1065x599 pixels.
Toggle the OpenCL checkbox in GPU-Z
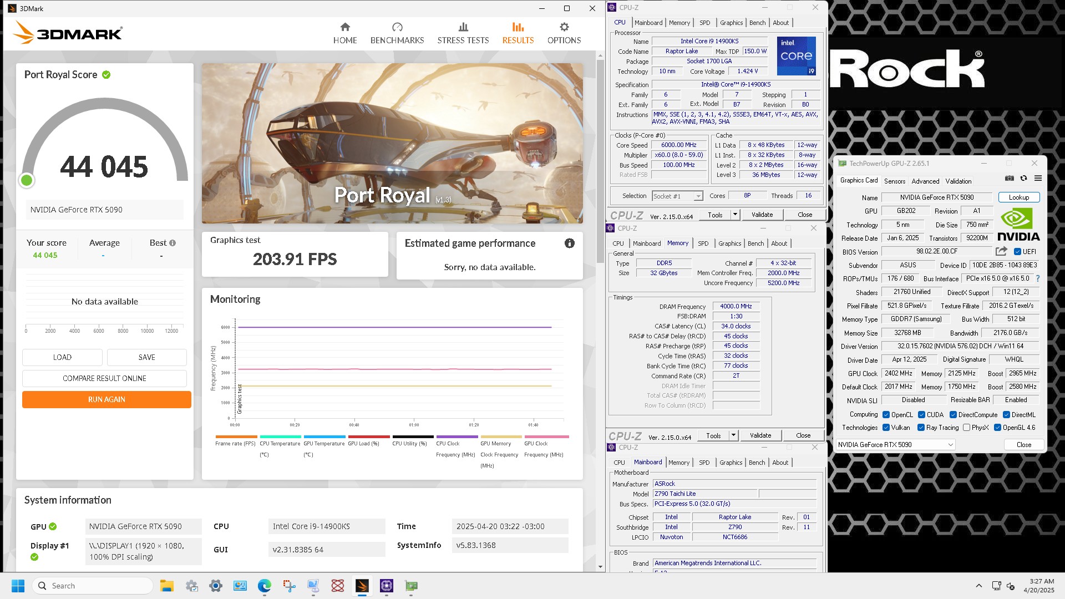(886, 415)
